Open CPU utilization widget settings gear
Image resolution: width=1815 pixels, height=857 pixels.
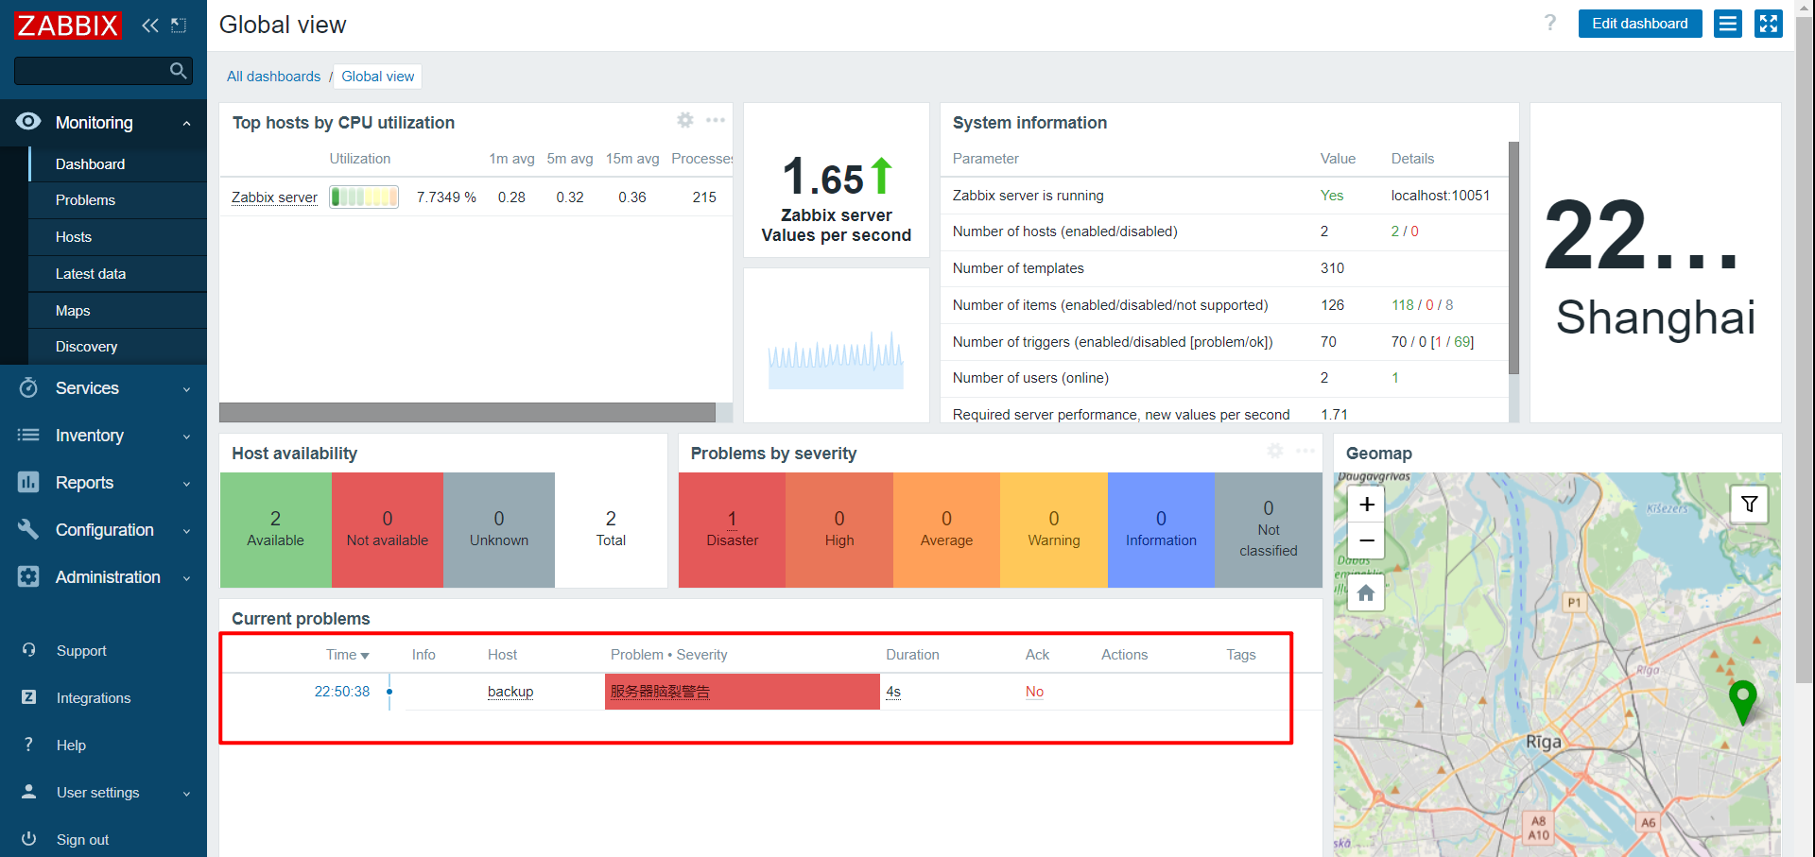[685, 120]
